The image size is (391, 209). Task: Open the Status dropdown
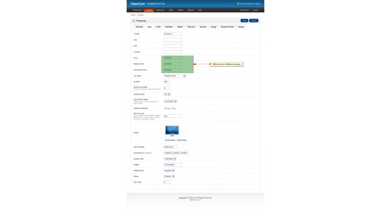click(x=169, y=177)
